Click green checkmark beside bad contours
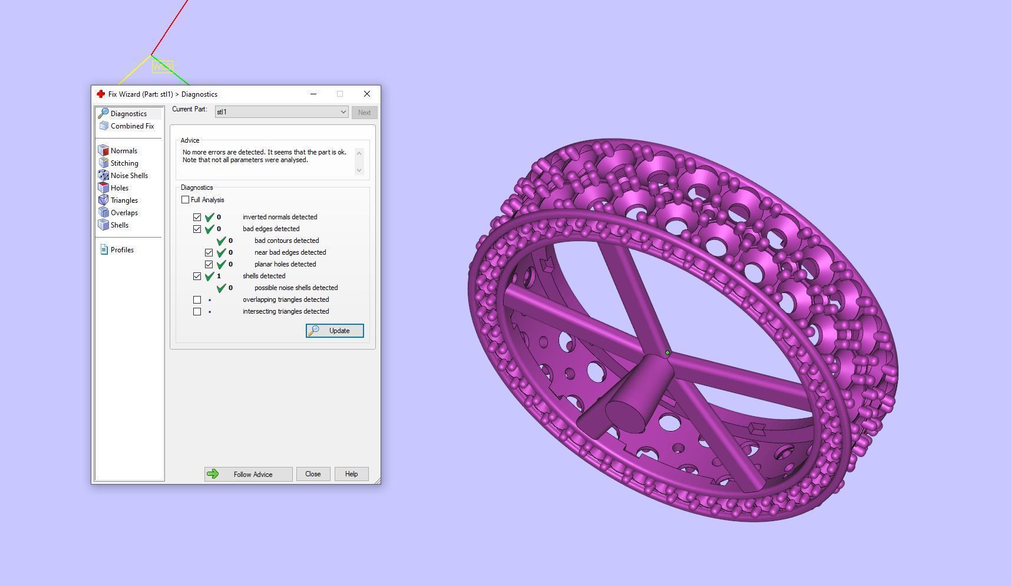This screenshot has height=586, width=1011. tap(221, 241)
